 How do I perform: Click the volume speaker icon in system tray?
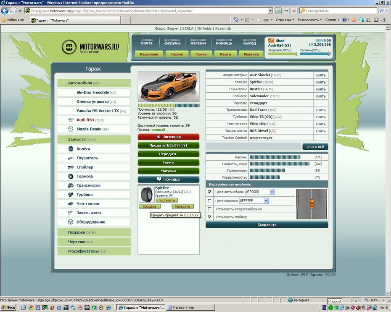point(358,308)
